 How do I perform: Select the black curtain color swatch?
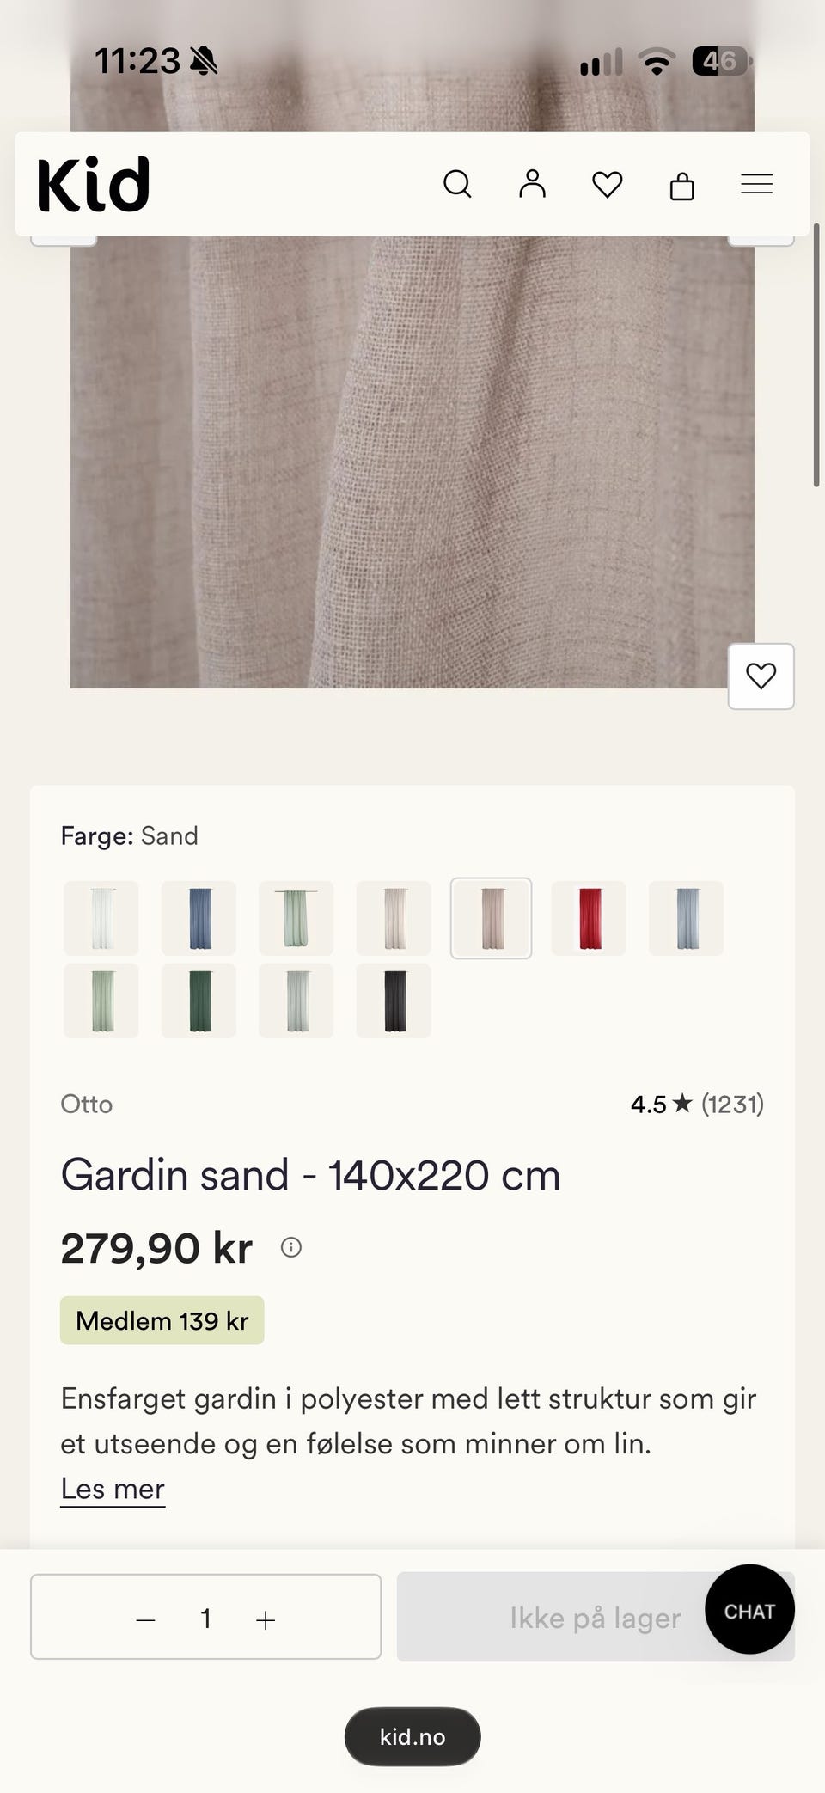pyautogui.click(x=394, y=1001)
